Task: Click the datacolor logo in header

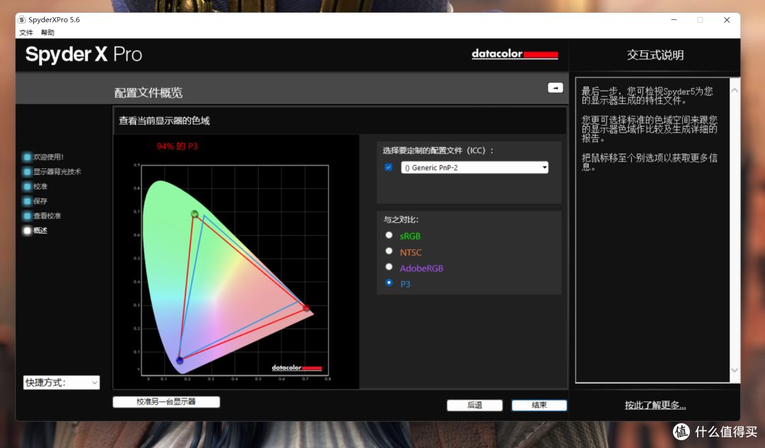Action: click(x=515, y=54)
